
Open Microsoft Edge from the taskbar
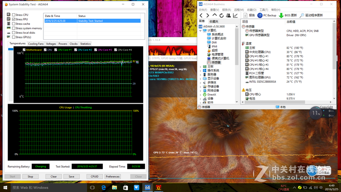pyautogui.click(x=104, y=187)
